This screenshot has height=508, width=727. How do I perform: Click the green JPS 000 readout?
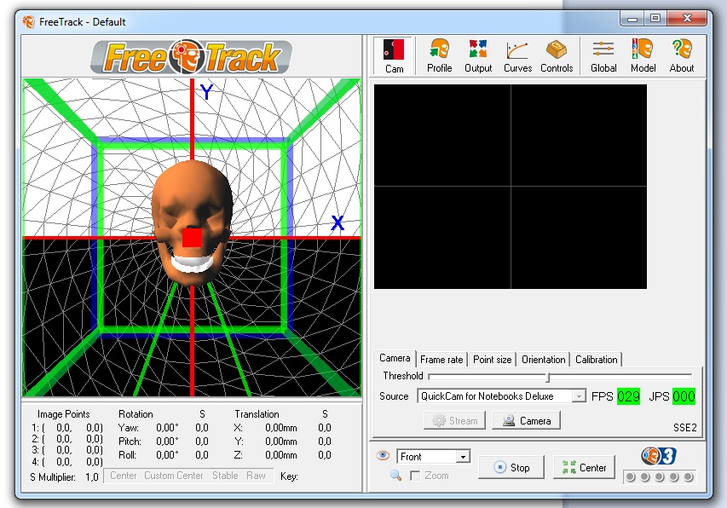click(684, 396)
